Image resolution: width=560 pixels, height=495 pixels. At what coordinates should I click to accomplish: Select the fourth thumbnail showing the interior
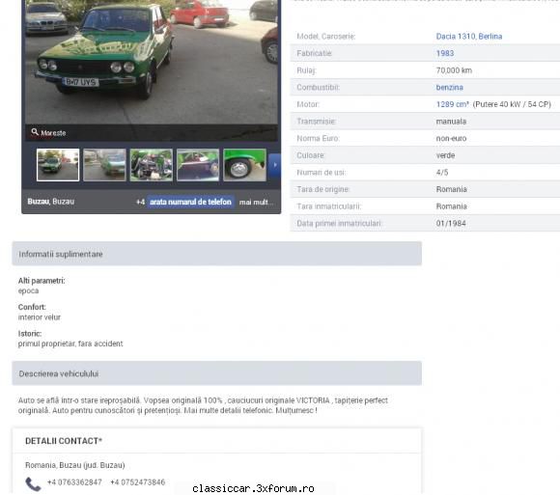coord(198,165)
